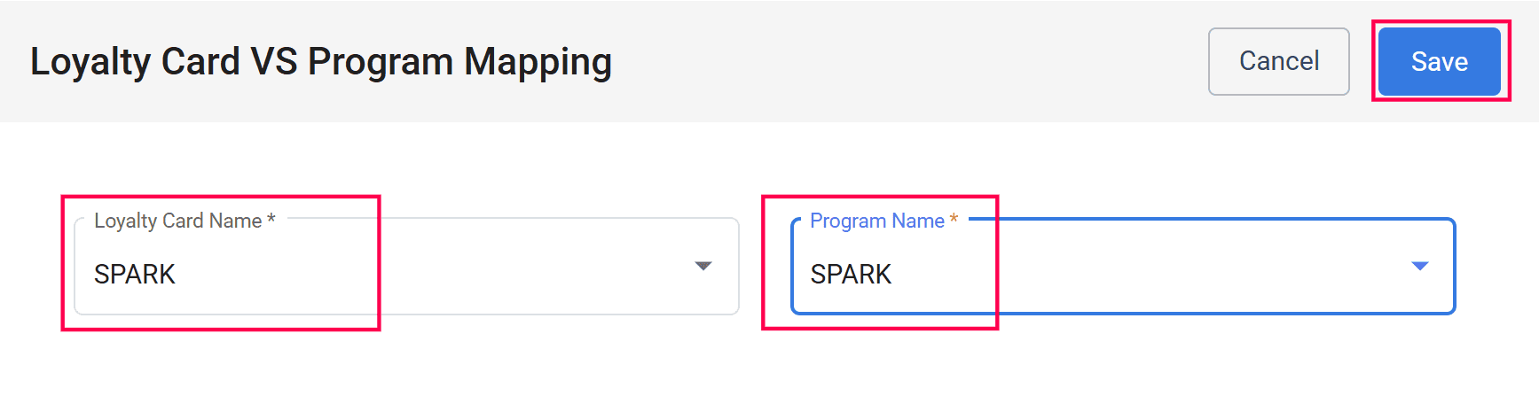Click the SPARK value in Program Name

[851, 275]
